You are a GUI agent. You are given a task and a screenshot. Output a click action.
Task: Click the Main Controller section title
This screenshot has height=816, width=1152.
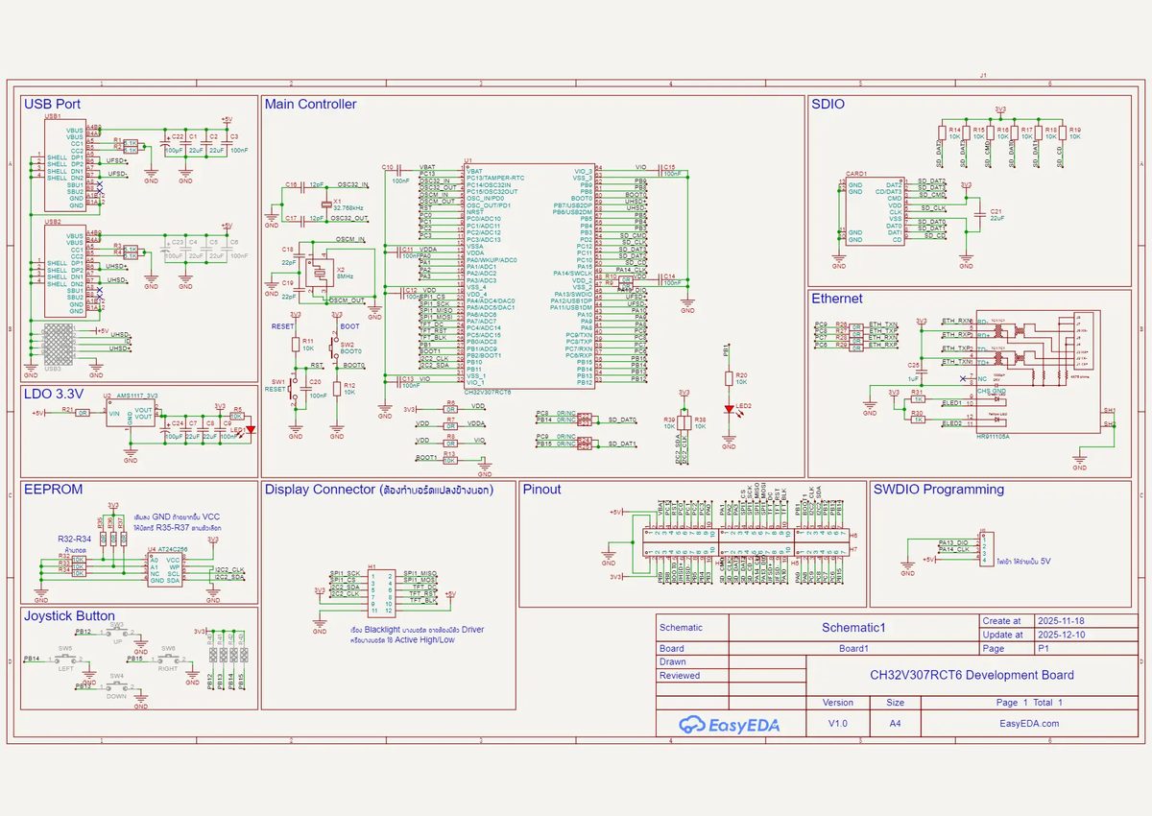tap(310, 104)
